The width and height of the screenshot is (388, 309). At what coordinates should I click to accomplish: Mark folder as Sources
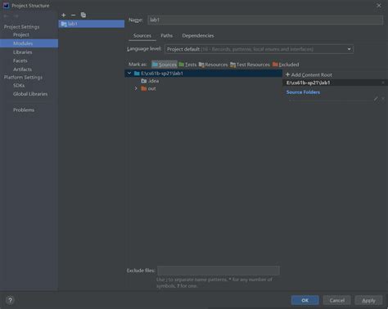(x=165, y=65)
